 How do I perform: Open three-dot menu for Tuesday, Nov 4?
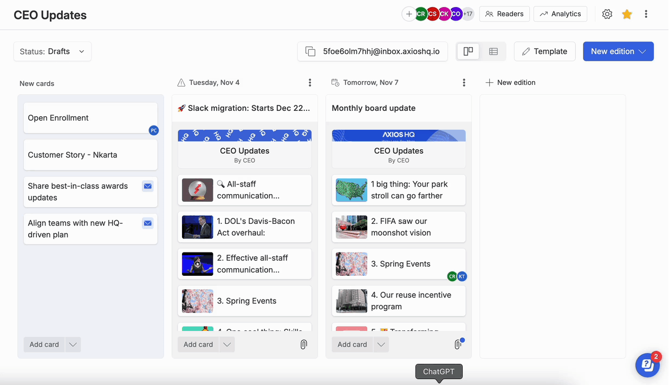tap(310, 83)
